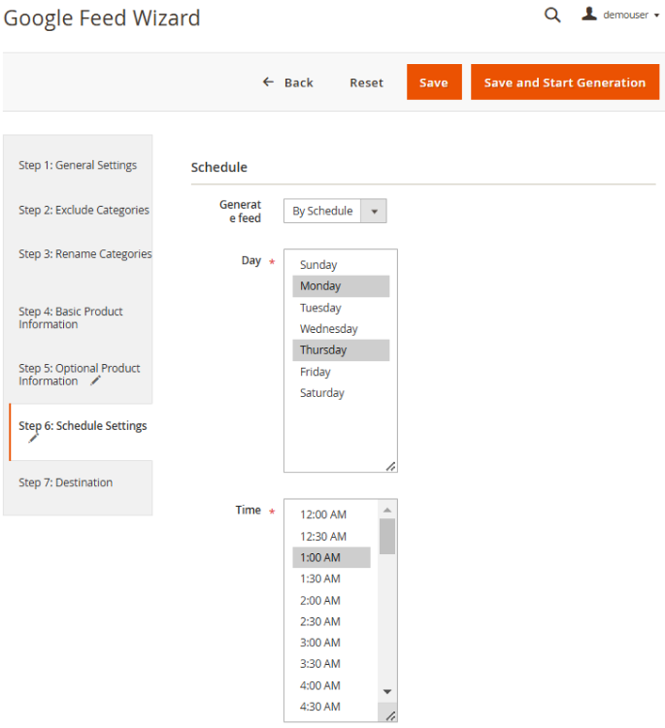Open Step 7: Destination tab
Image resolution: width=665 pixels, height=728 pixels.
click(x=65, y=482)
